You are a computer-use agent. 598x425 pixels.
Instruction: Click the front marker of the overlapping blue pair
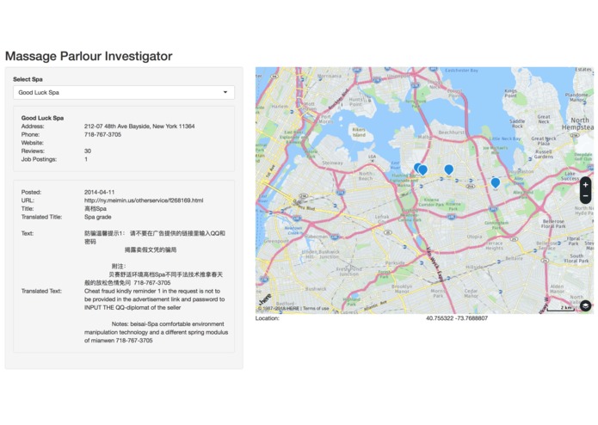click(x=423, y=170)
